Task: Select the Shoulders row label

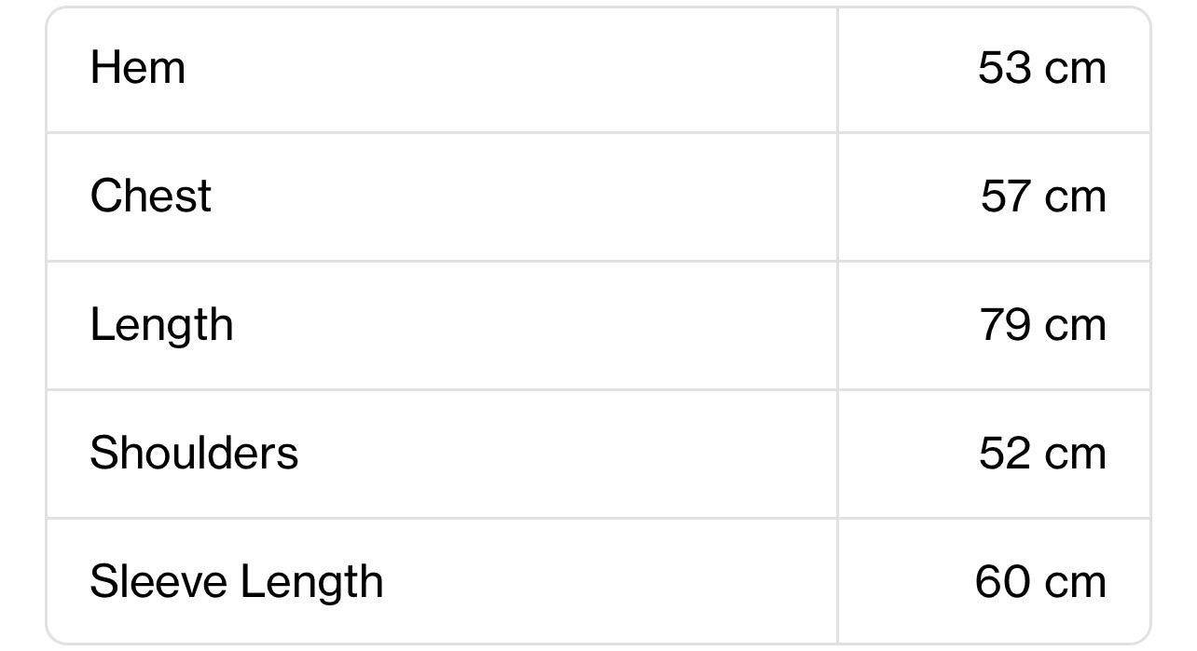Action: [194, 454]
